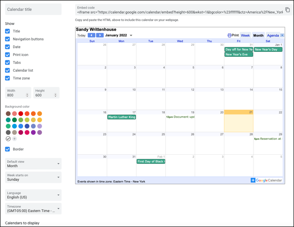Expand the Week starts on dropdown
The image size is (294, 227).
pyautogui.click(x=33, y=178)
